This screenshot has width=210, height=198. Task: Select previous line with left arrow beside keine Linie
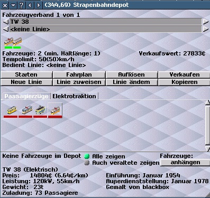pyautogui.click(x=6, y=29)
